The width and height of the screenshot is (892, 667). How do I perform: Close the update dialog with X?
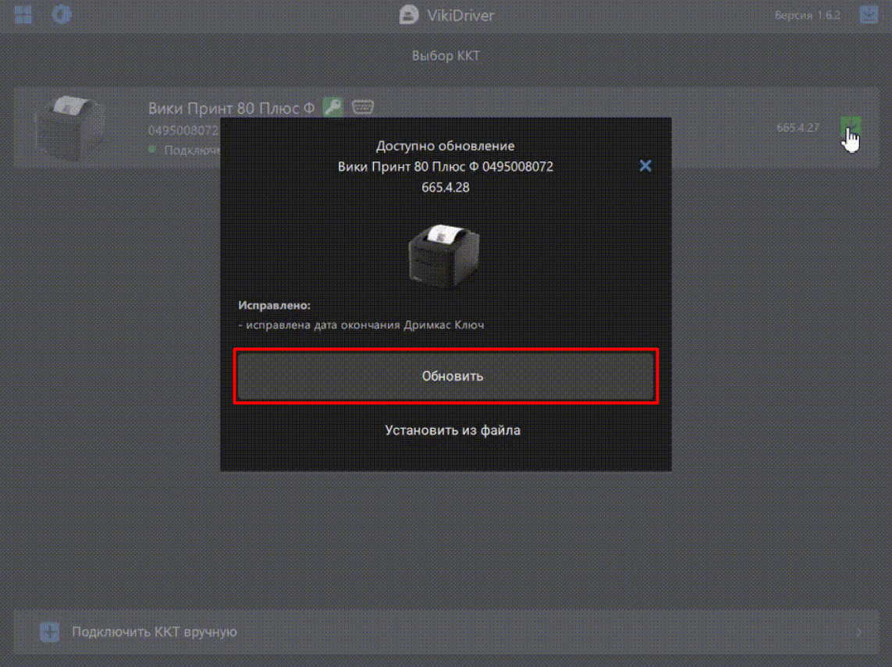coord(645,165)
